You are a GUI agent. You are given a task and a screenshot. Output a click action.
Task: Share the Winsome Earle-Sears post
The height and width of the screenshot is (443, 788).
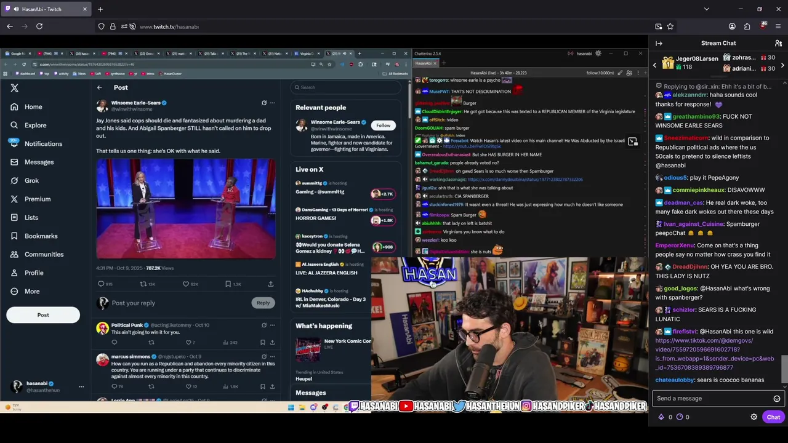[270, 284]
